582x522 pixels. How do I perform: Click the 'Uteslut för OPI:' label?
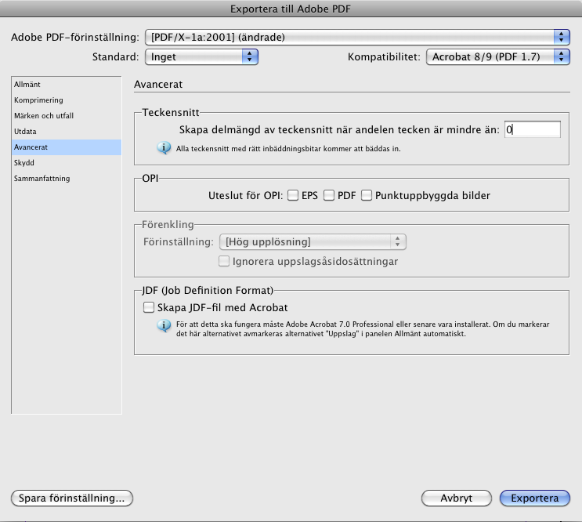coord(245,195)
